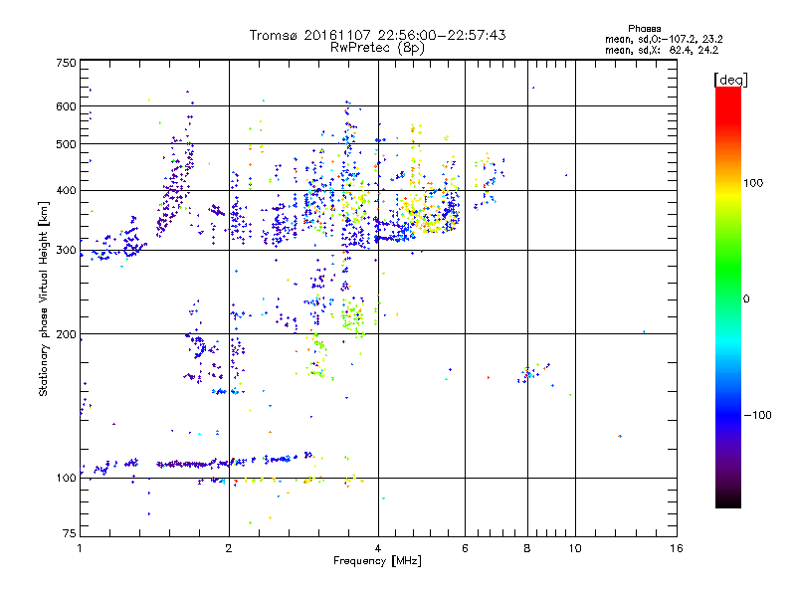
Task: Click the echo cluster near 8 MHz, 170 km
Action: 534,374
